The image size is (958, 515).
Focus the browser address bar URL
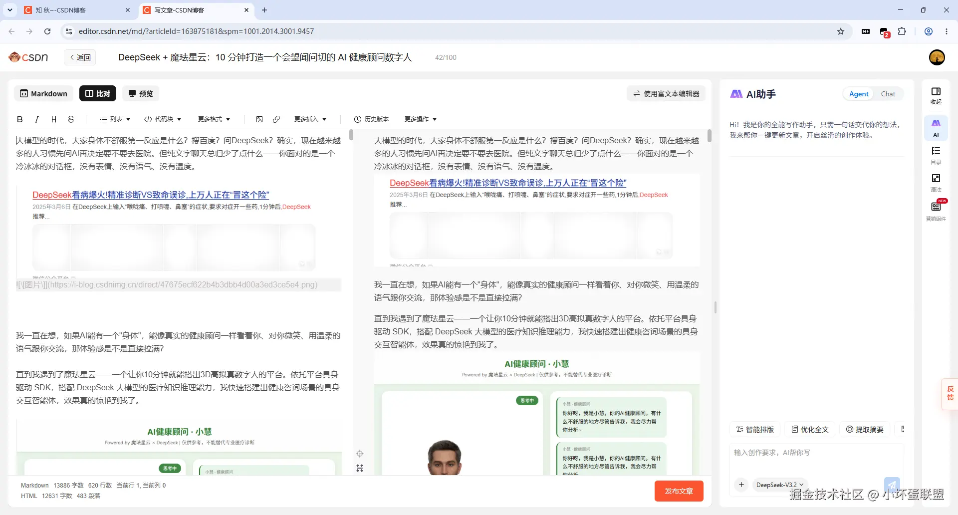pyautogui.click(x=196, y=31)
